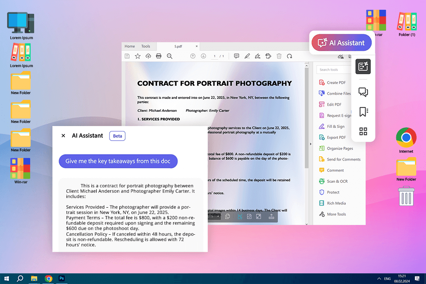Click the sign document pen icon
The image size is (426, 284).
click(x=257, y=56)
